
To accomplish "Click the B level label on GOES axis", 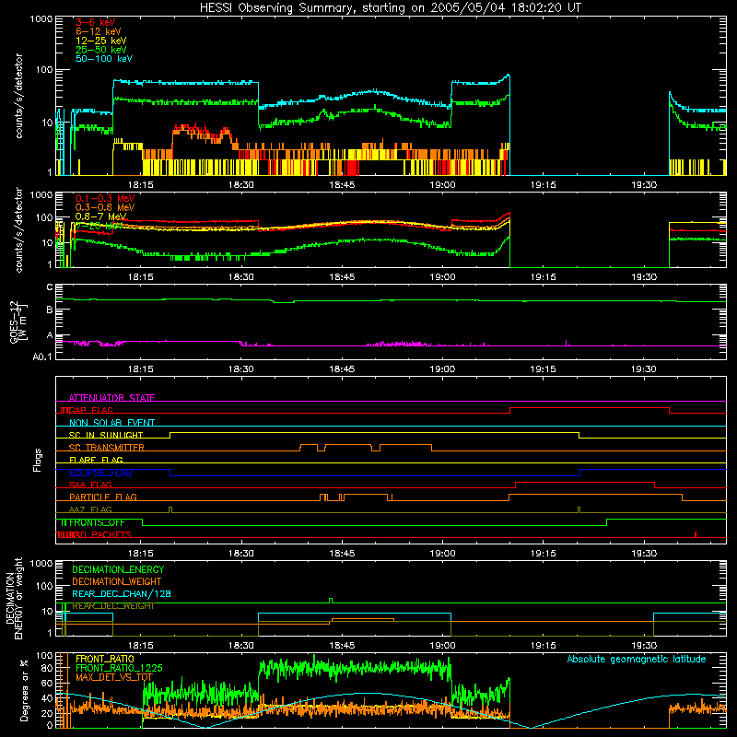I will (50, 310).
